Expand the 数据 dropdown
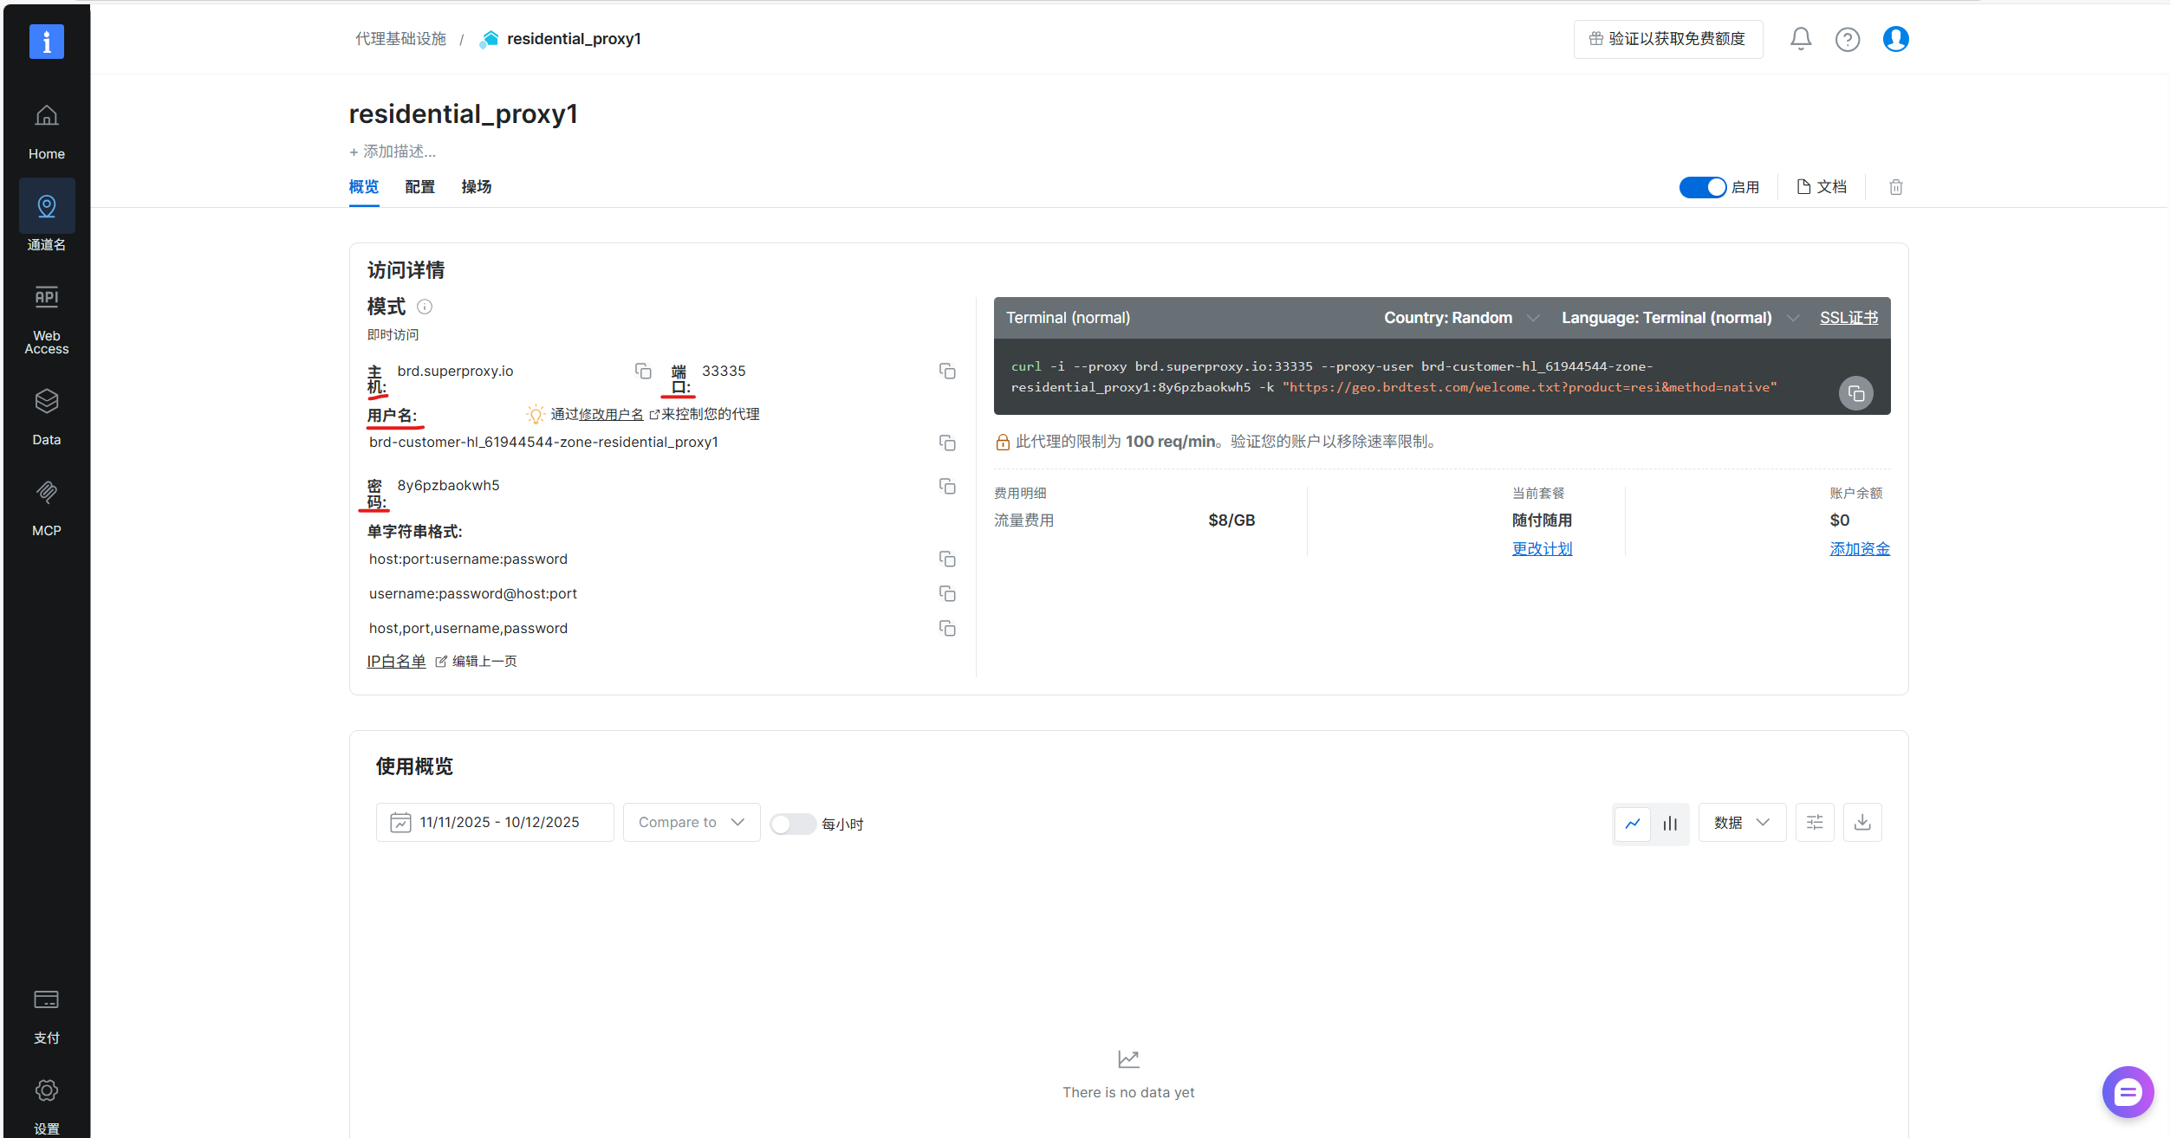Image resolution: width=2170 pixels, height=1138 pixels. coord(1741,822)
